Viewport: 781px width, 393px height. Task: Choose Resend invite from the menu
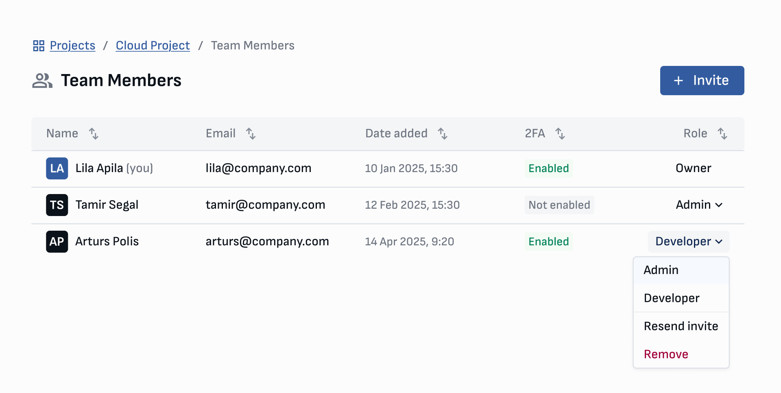pos(681,326)
